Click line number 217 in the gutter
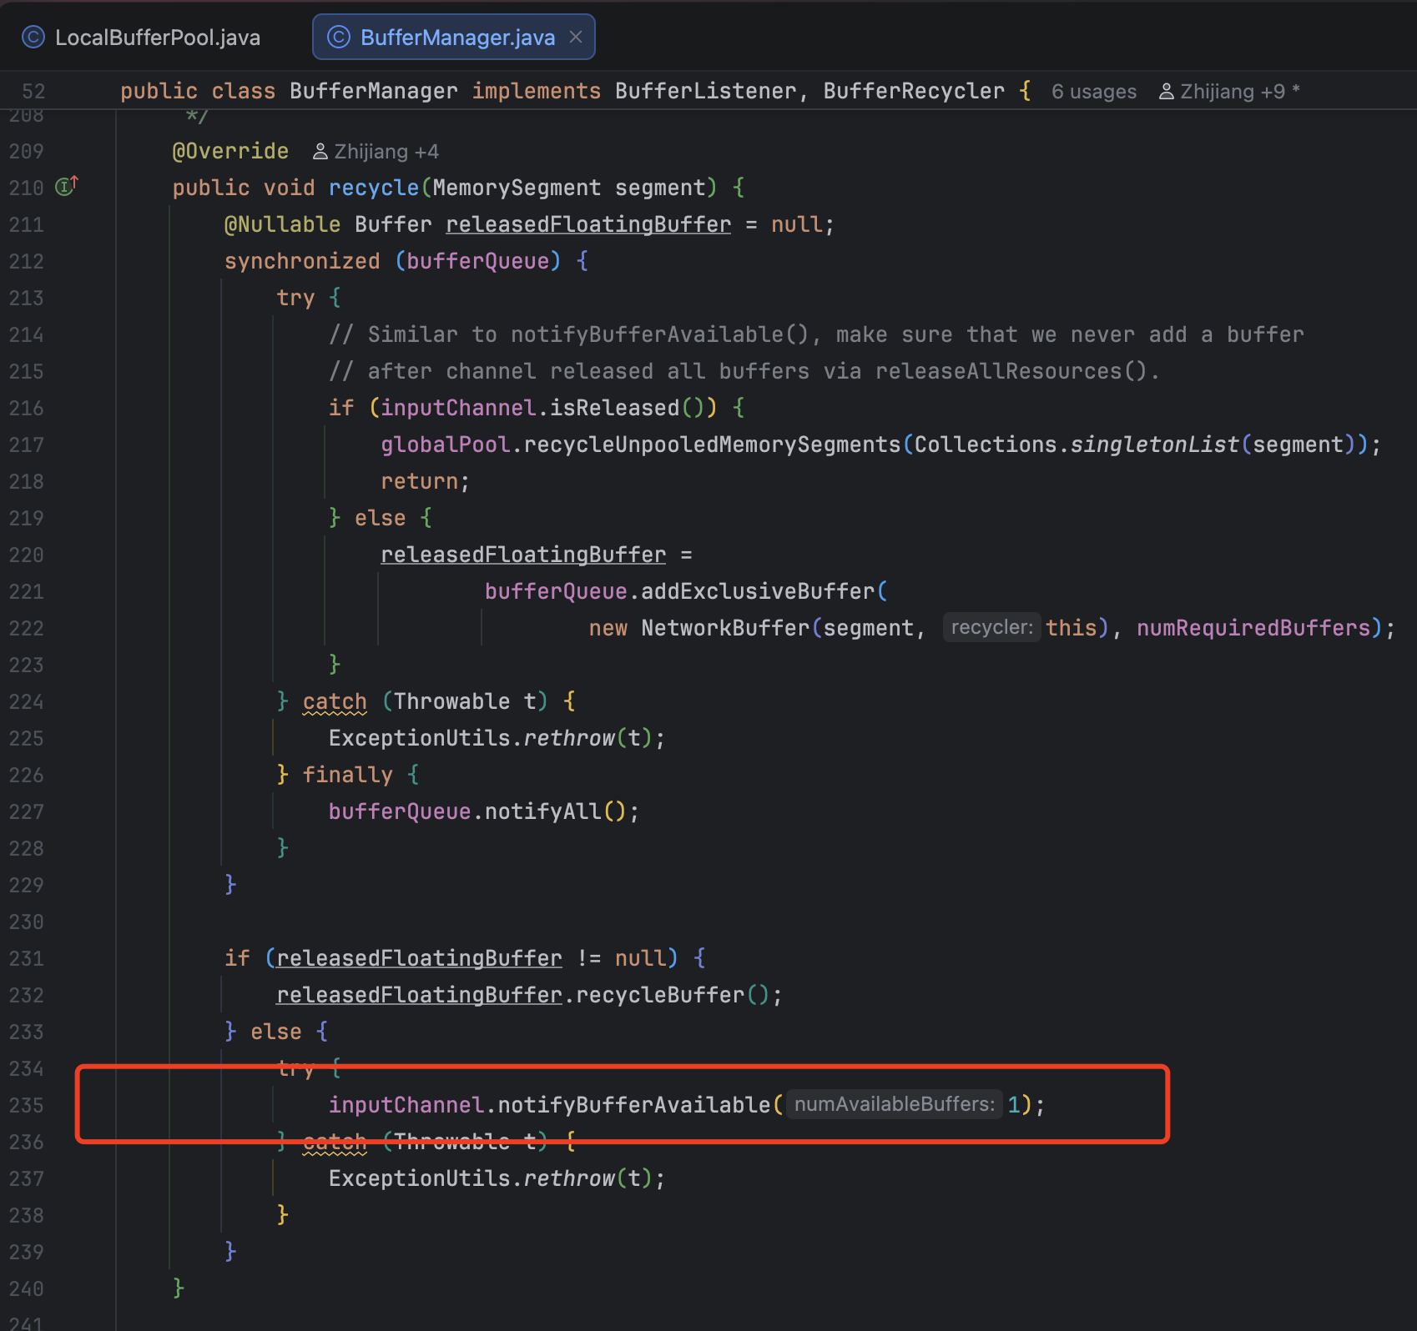Viewport: 1417px width, 1331px height. [x=26, y=445]
